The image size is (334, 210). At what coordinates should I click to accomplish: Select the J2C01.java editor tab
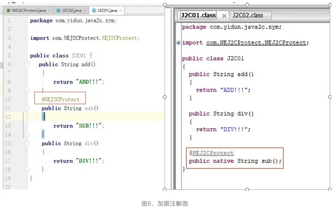pyautogui.click(x=107, y=10)
